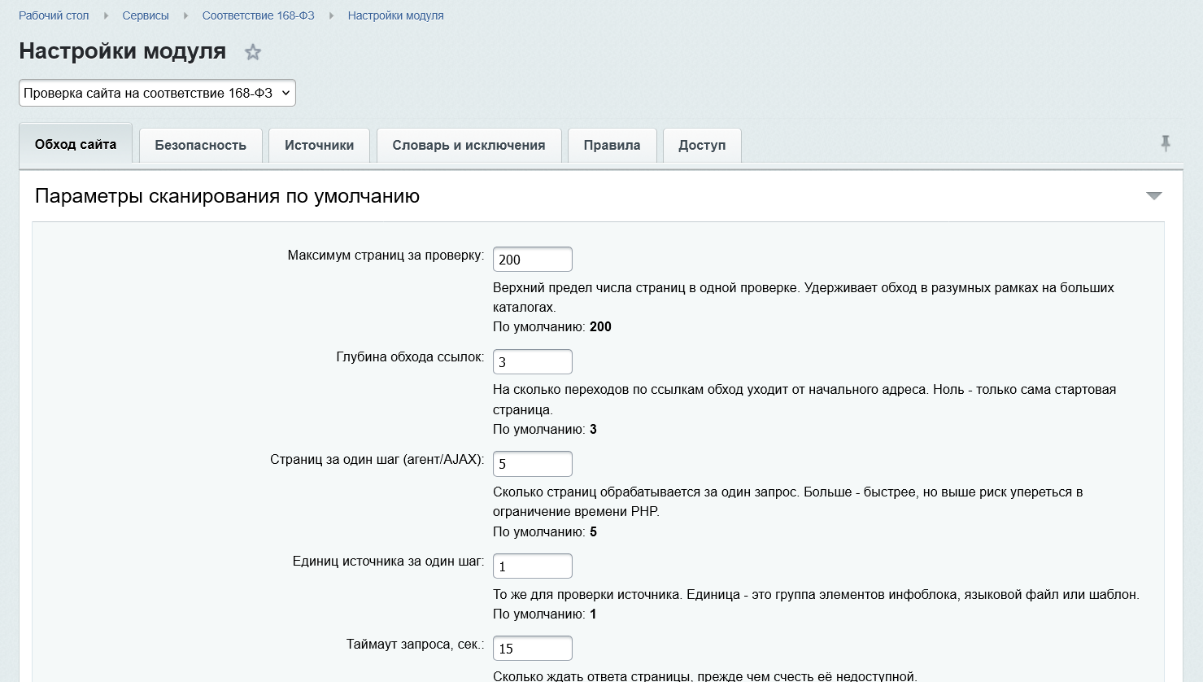1203x682 pixels.
Task: Add page to favorites with star icon
Action: (x=253, y=52)
